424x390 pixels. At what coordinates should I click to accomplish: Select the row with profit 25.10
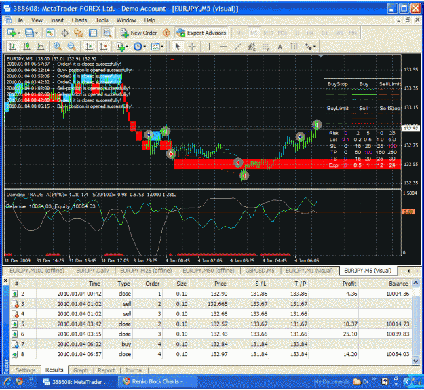pyautogui.click(x=211, y=334)
